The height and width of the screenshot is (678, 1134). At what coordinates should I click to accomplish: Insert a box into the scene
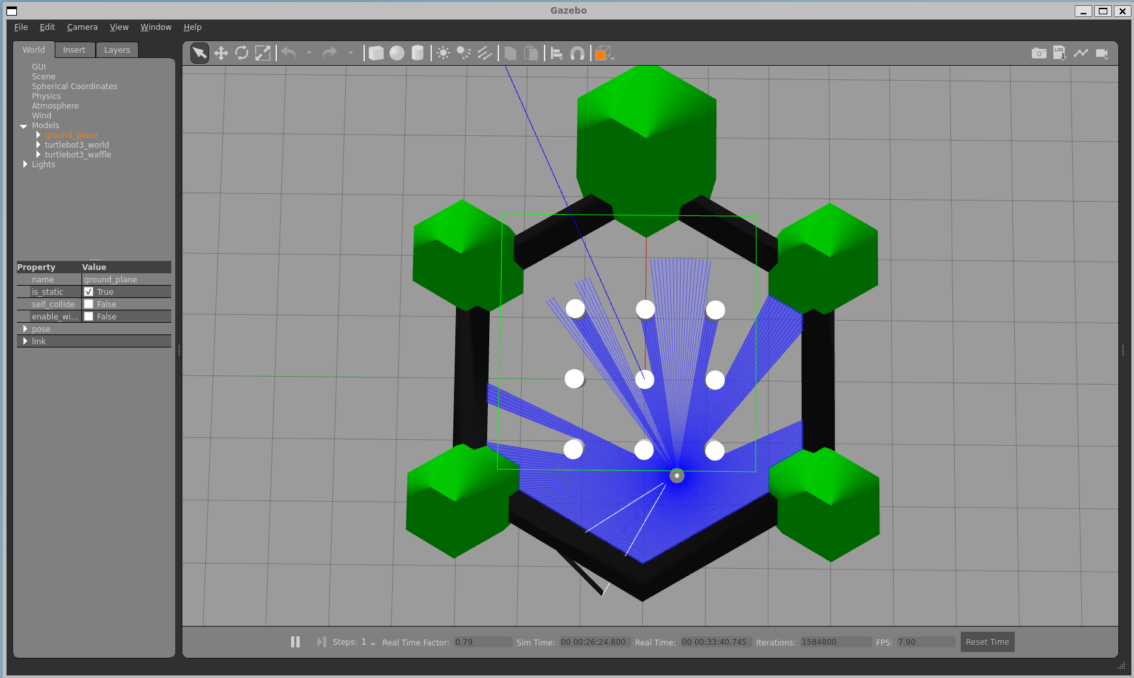[376, 53]
